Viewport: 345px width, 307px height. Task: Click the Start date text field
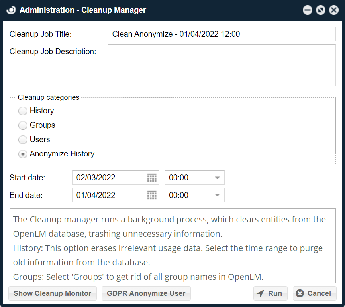(x=109, y=178)
